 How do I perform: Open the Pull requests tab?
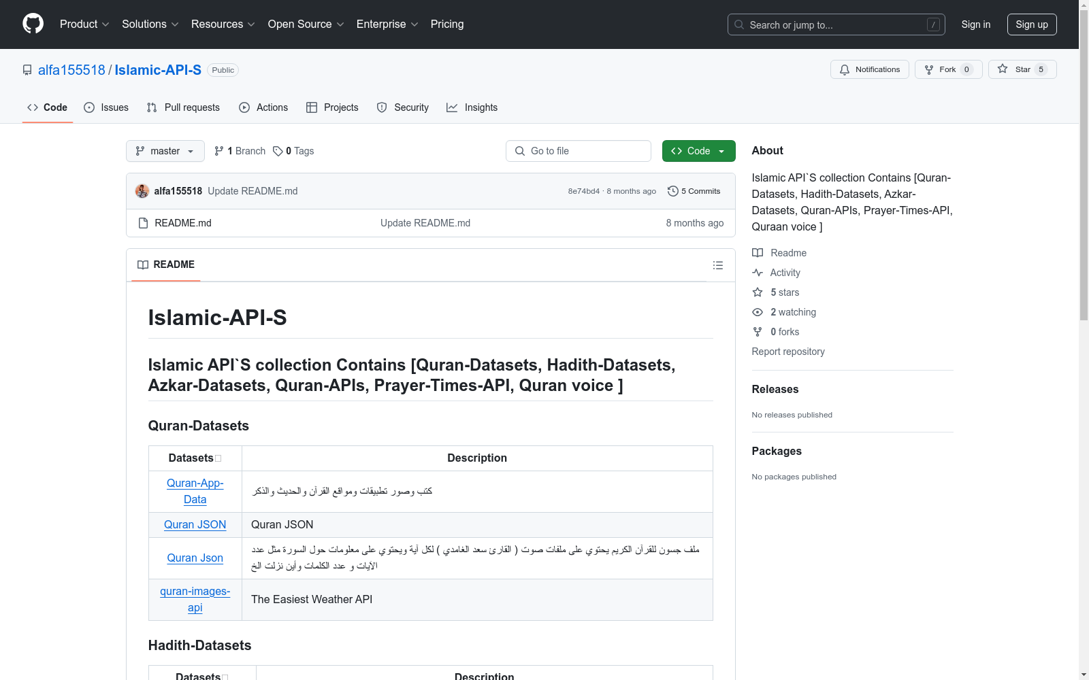[x=183, y=107]
